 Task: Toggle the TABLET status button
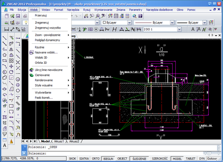pos(190,158)
